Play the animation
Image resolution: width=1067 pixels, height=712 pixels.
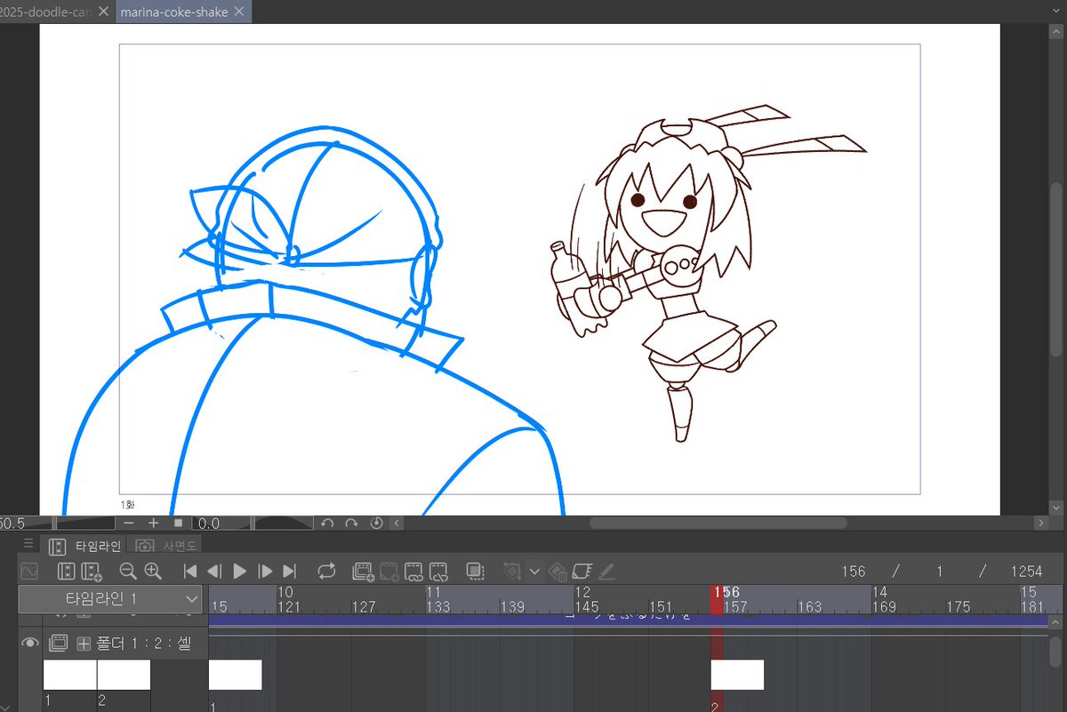click(x=239, y=572)
